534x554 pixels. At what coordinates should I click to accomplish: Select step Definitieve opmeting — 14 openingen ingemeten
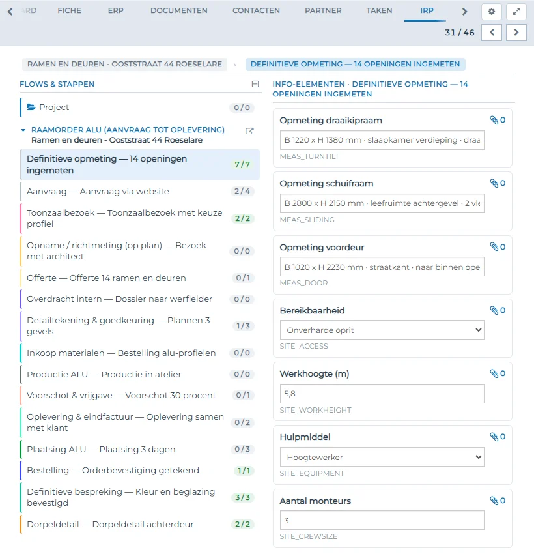[139, 165]
